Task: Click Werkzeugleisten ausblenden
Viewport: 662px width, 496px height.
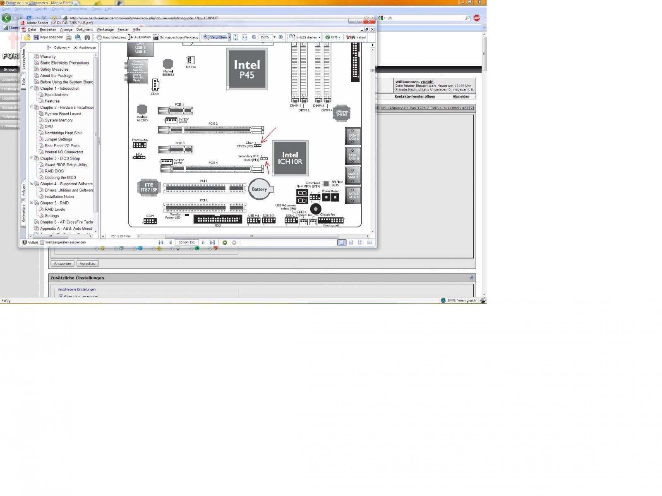Action: pyautogui.click(x=63, y=243)
